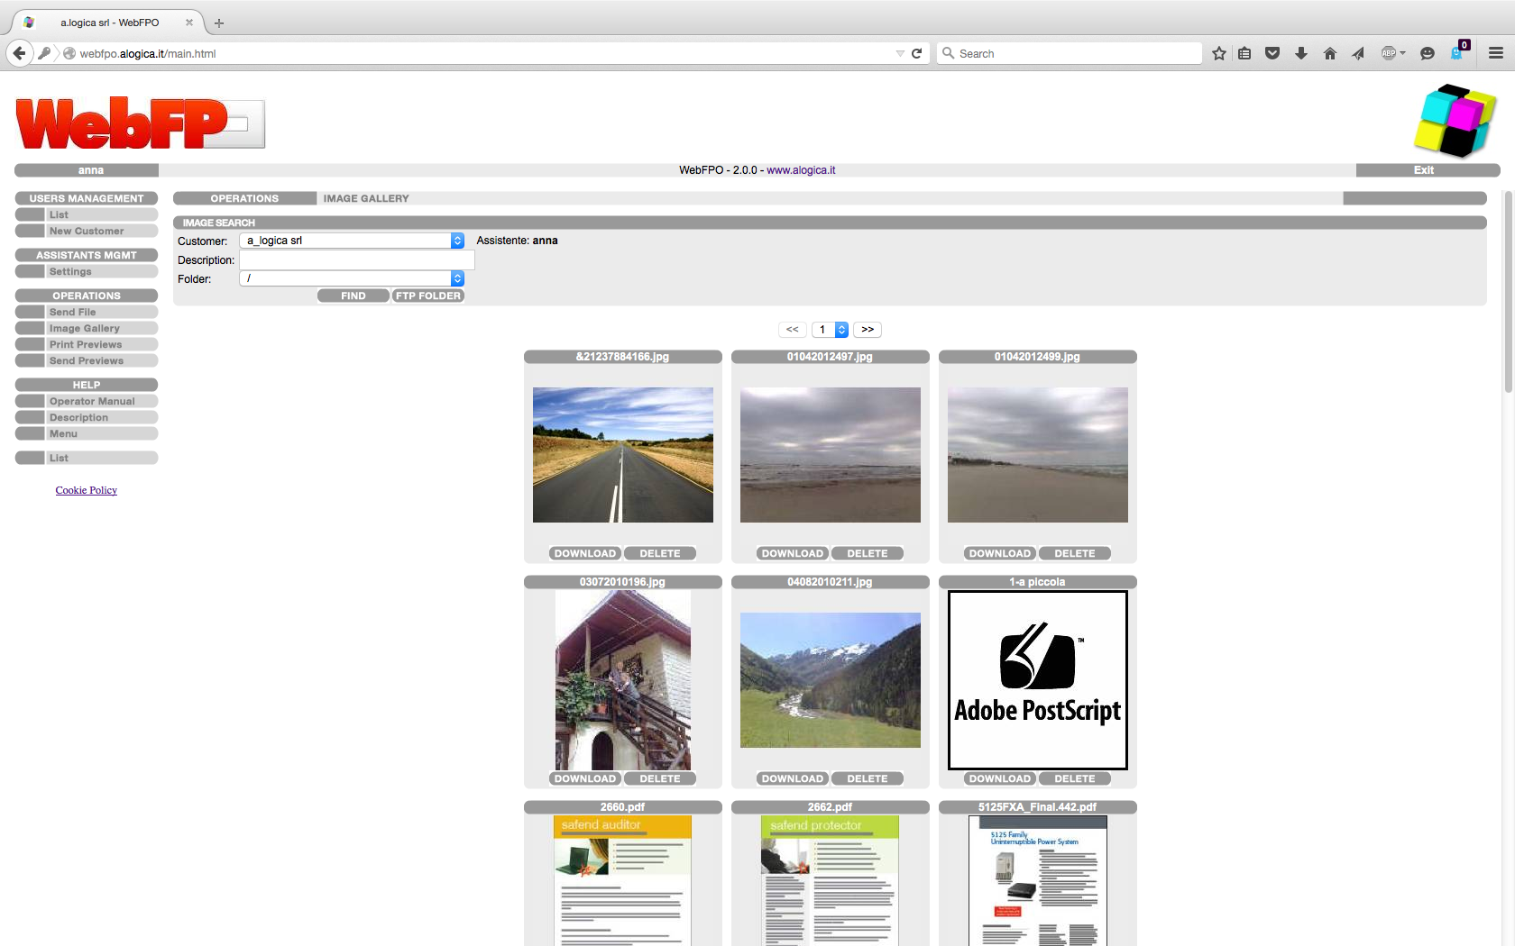This screenshot has height=946, width=1515.
Task: Open the 5125FXA_Final.442.pdf thumbnail
Action: [1038, 880]
